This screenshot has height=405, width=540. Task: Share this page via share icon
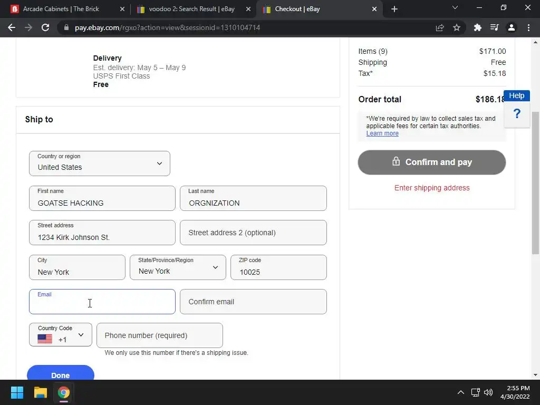click(440, 27)
